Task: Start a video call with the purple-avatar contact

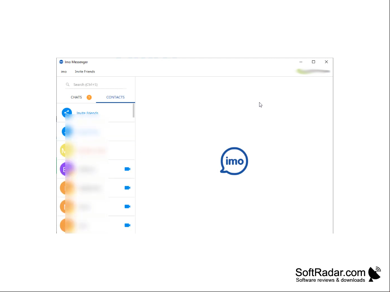Action: [x=127, y=169]
